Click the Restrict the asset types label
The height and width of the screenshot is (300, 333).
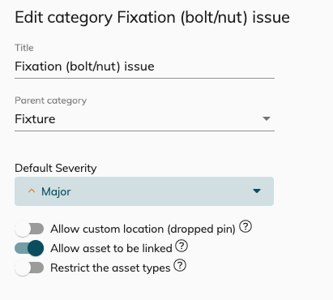[x=110, y=268]
